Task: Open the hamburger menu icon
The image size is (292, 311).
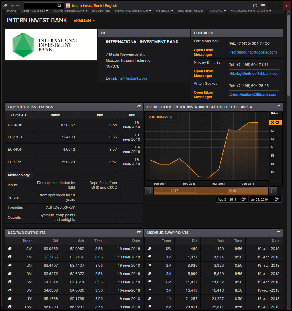Action: click(263, 5)
